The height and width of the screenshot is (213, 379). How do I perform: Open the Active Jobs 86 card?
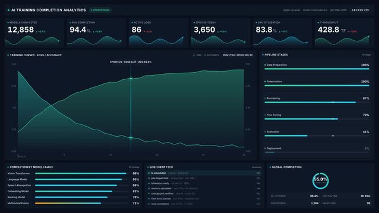coord(158,33)
